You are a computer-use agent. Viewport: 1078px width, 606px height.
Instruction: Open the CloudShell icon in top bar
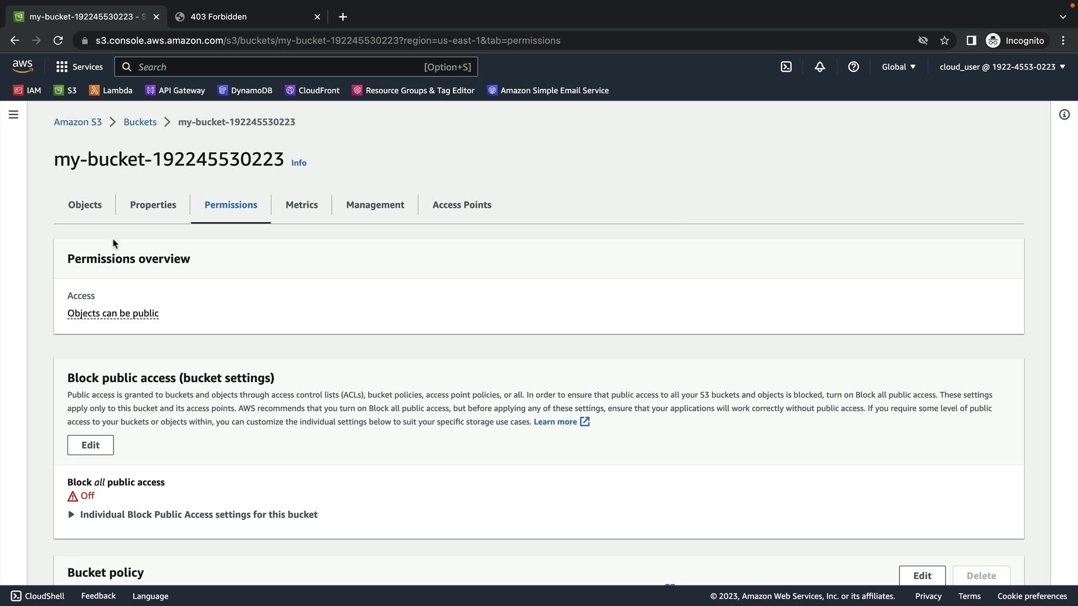pos(786,67)
